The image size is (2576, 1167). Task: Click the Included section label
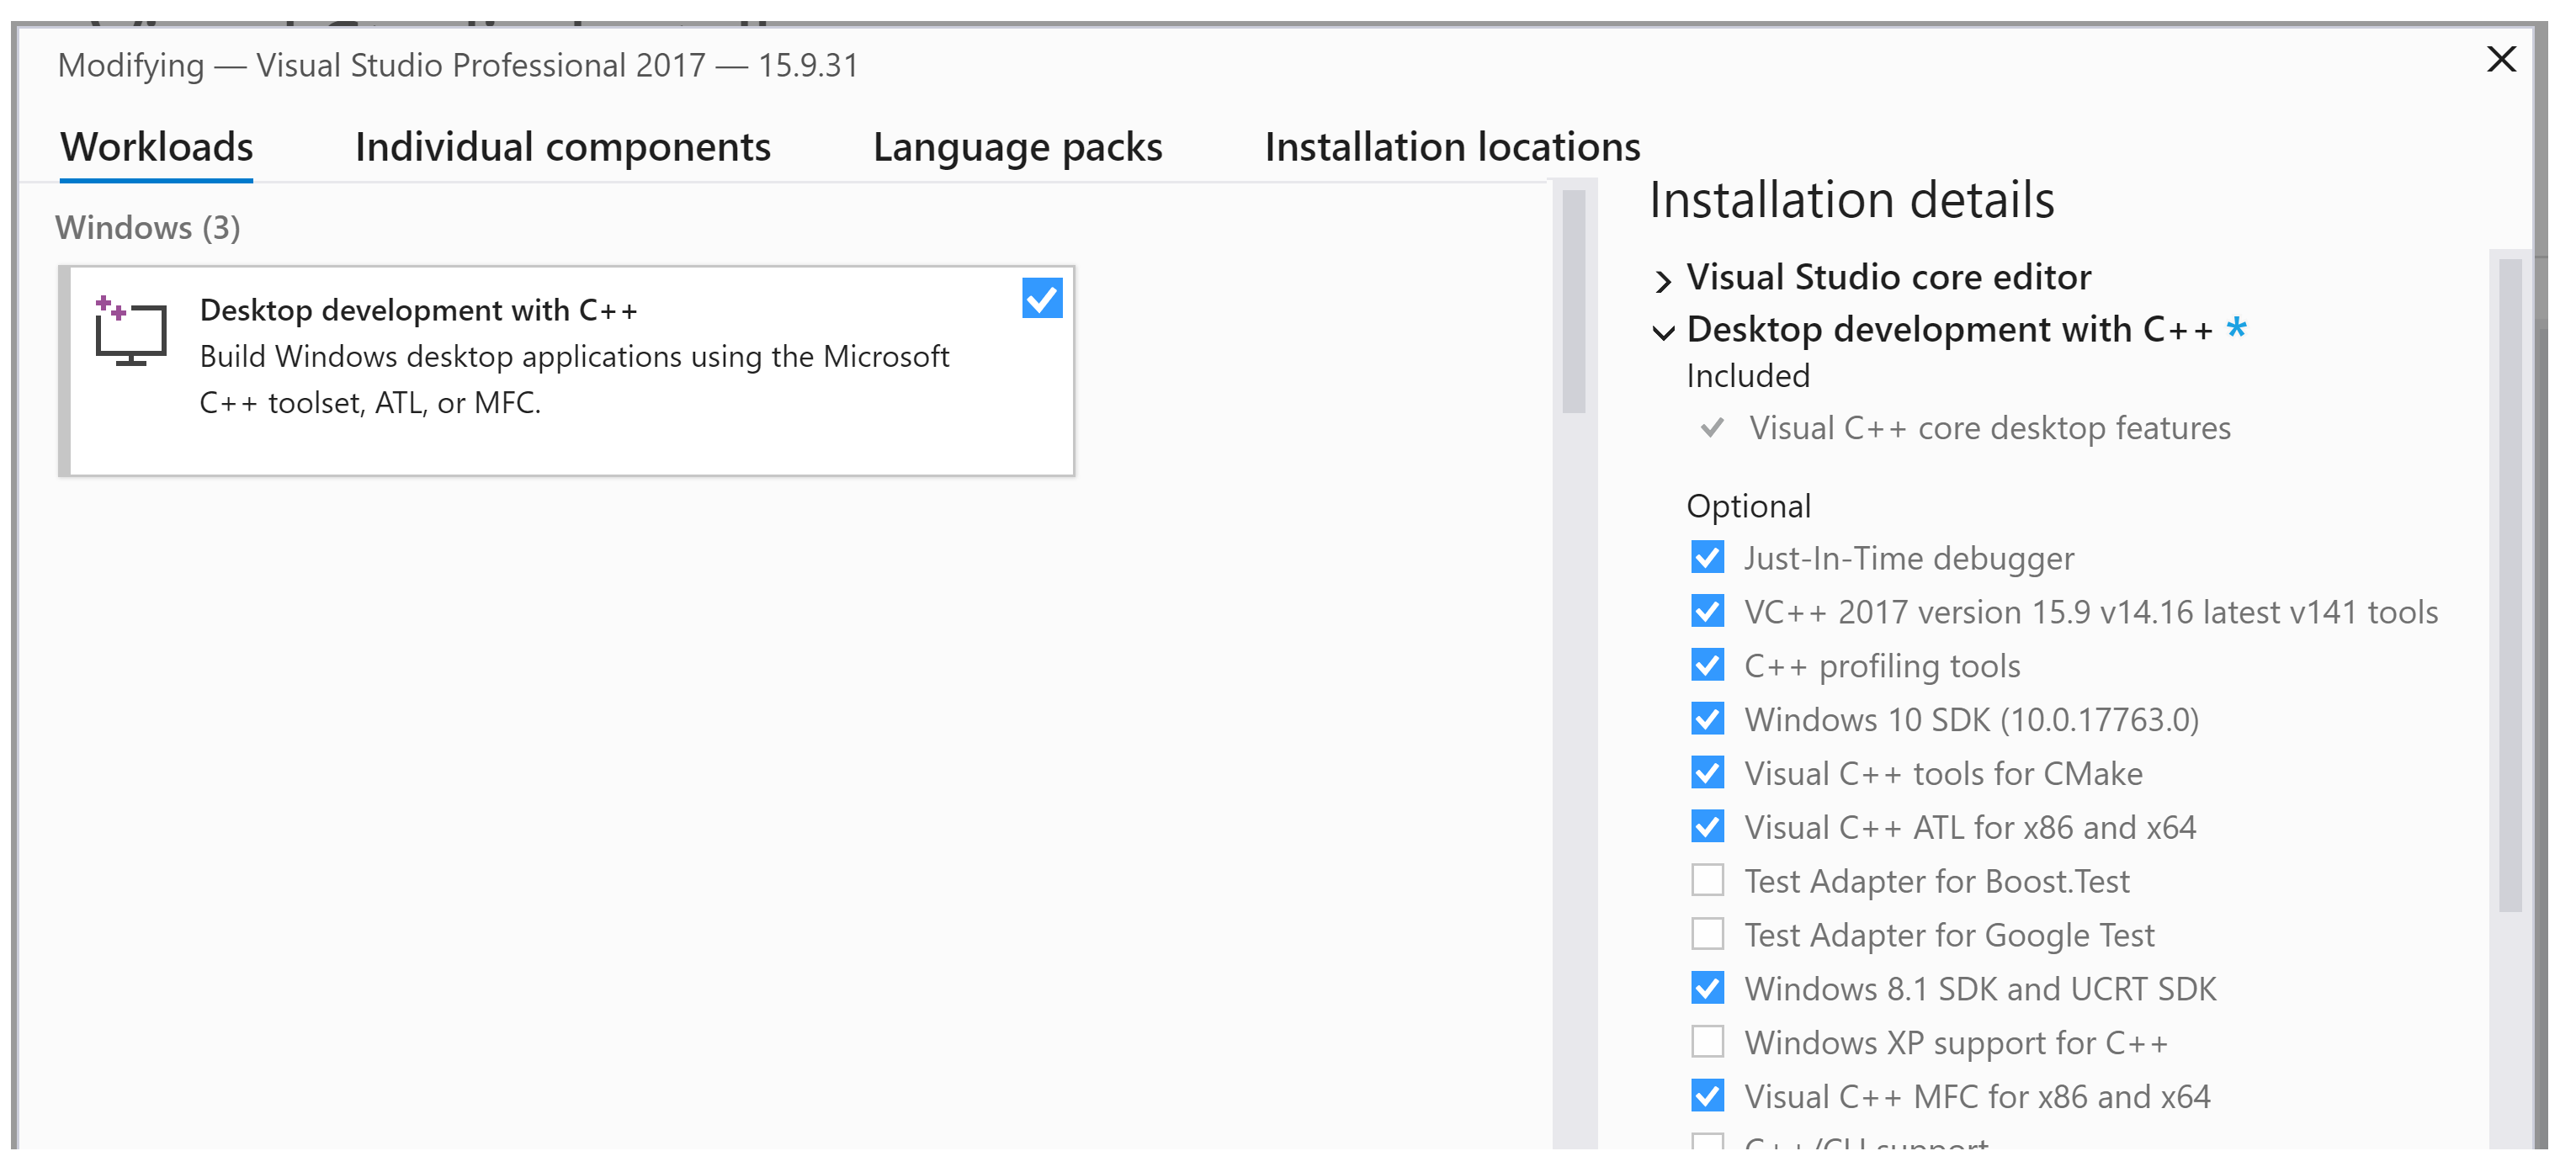(1747, 376)
